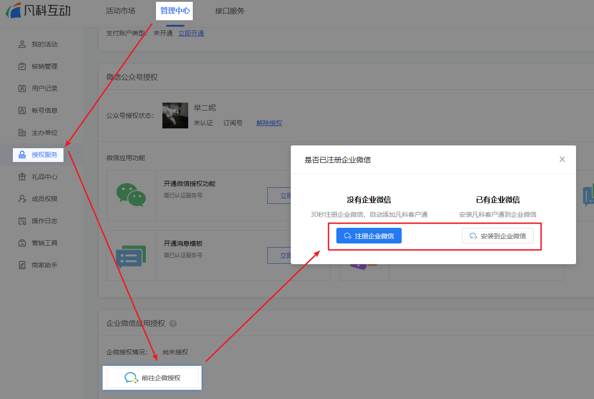Click the button beside 开通微信授权功能

(x=279, y=196)
